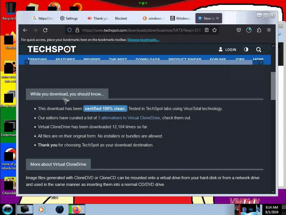Open the black folder taskbar icon
This screenshot has height=215, width=286.
coord(25,209)
